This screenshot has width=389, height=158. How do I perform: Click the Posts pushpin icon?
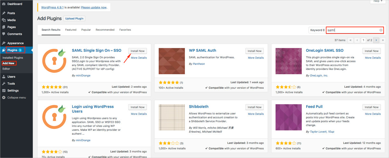point(4,13)
